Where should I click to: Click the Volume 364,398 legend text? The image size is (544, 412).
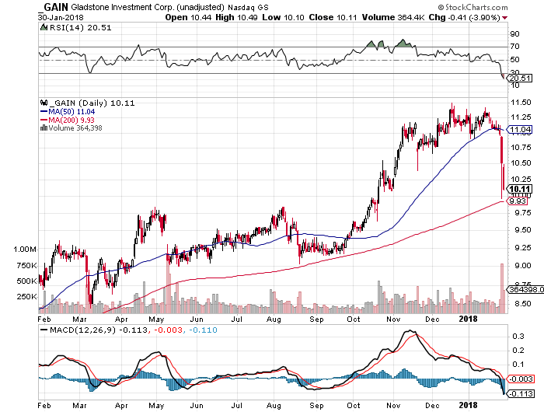75,127
